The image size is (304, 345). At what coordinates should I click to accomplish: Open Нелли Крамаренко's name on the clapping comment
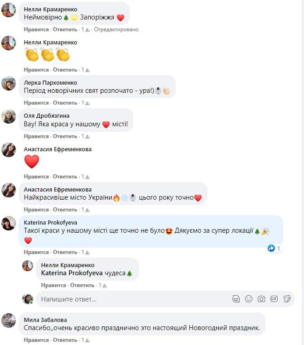pos(51,42)
